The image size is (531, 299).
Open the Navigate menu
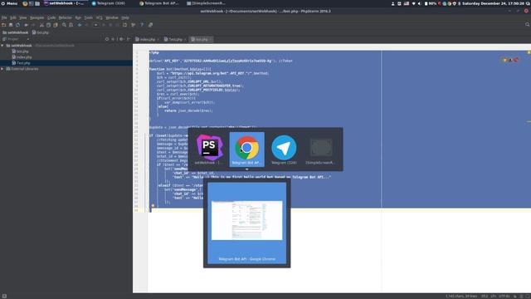tap(37, 17)
